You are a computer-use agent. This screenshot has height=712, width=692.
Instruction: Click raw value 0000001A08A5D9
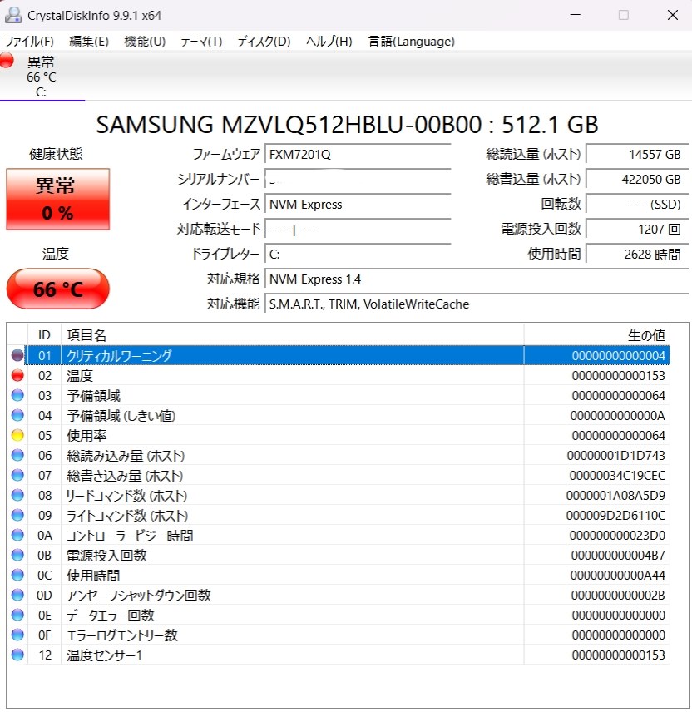(615, 496)
